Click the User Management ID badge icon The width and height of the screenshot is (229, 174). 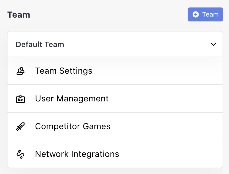20,99
